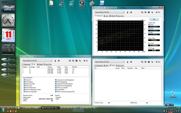Click blue save floppy icon in Health window
This screenshot has height=113, width=181.
pos(149,62)
